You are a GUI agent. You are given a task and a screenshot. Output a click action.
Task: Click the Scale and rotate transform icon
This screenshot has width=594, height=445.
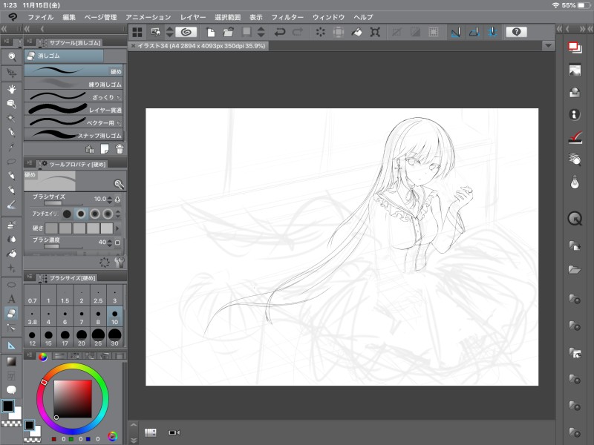coord(375,32)
